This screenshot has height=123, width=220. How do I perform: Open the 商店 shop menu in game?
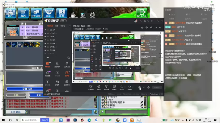click(23, 13)
